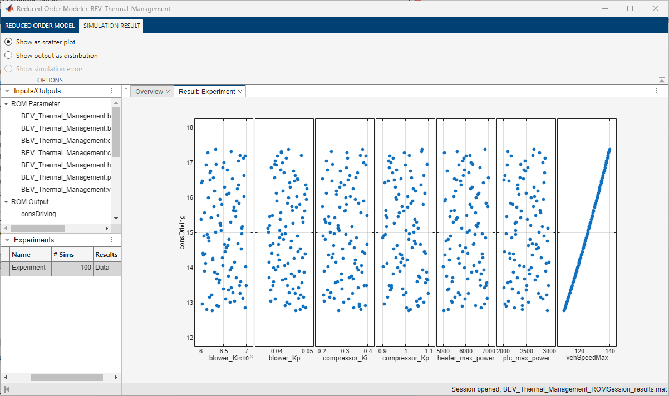Enable Show as scatter plot option
Image resolution: width=669 pixels, height=396 pixels.
(8, 42)
